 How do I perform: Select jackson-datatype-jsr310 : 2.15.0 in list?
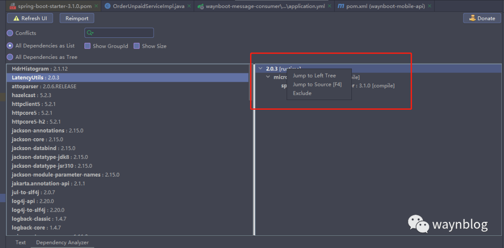127,166
